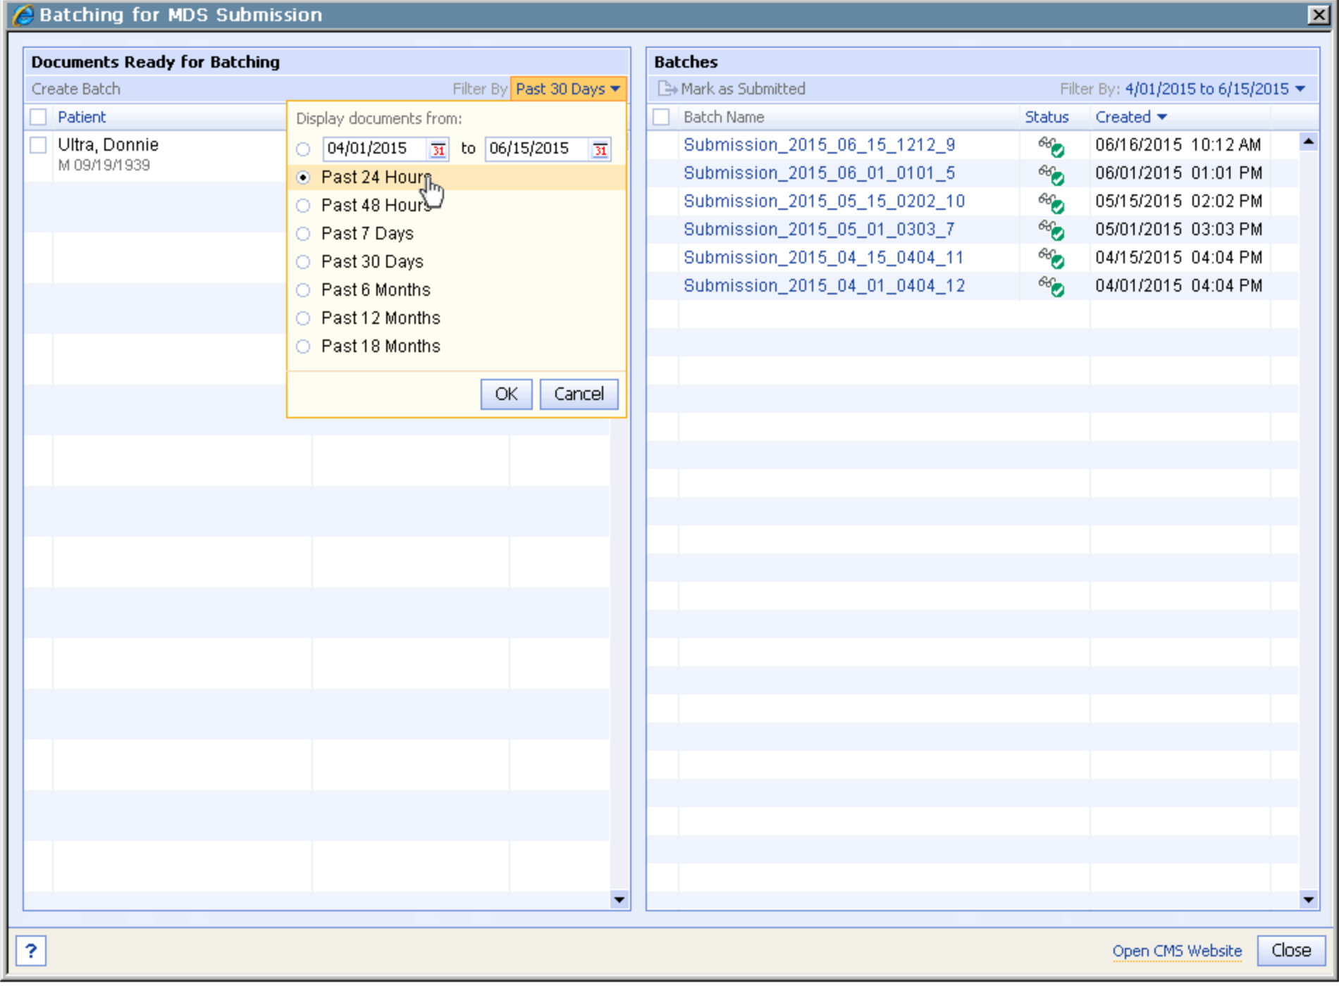The width and height of the screenshot is (1339, 986).
Task: Open the end date calendar picker
Action: [x=600, y=149]
